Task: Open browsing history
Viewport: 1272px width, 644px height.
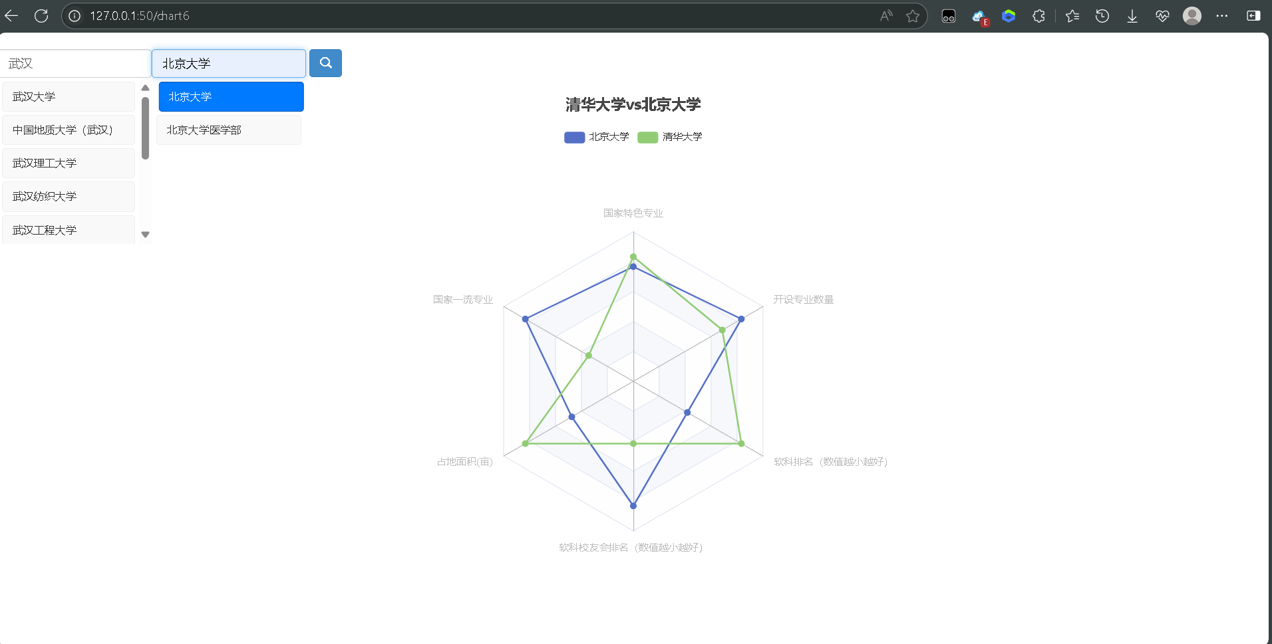Action: 1102,16
